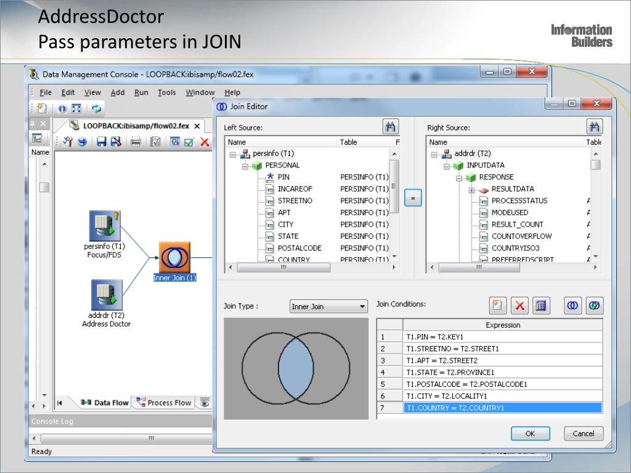
Task: Open the Tools menu
Action: click(x=166, y=92)
